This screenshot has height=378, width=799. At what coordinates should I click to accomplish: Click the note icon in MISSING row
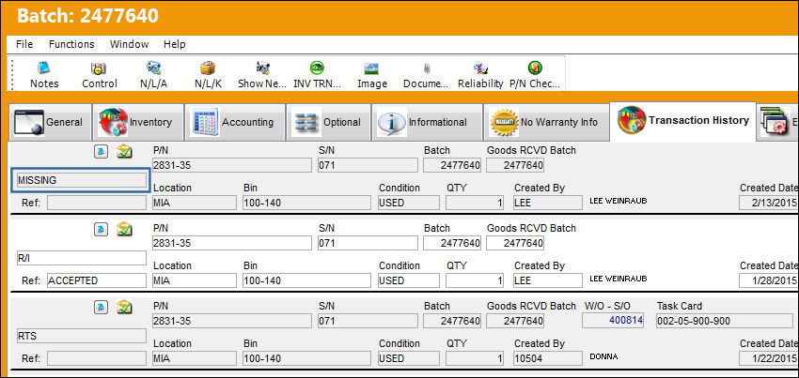pyautogui.click(x=102, y=151)
